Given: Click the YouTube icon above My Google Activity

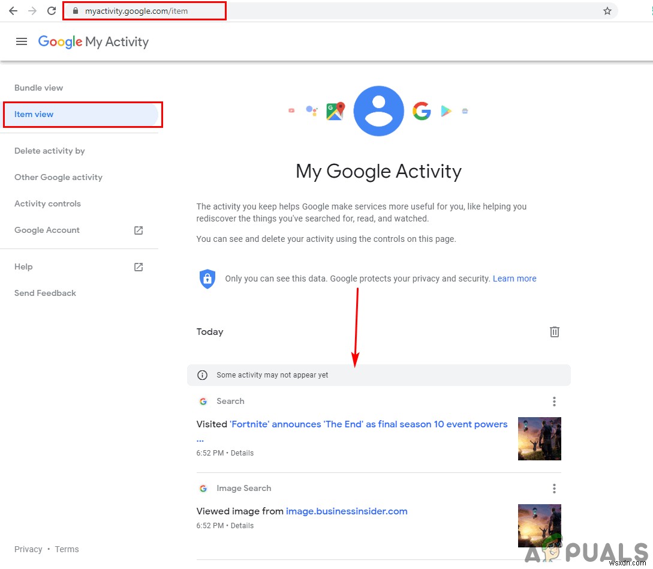Looking at the screenshot, I should [291, 110].
